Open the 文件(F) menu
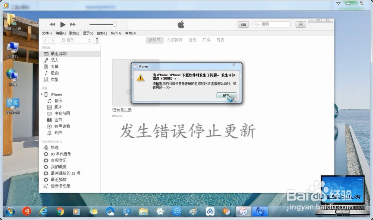The image size is (373, 220). tap(47, 33)
